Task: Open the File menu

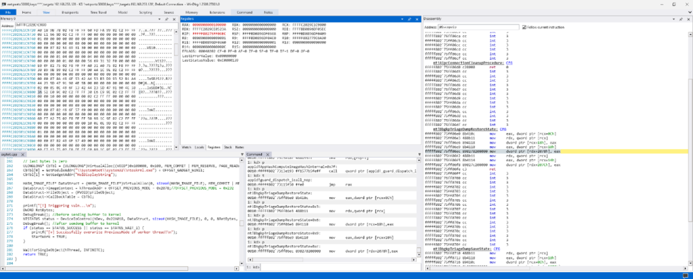Action: point(7,12)
